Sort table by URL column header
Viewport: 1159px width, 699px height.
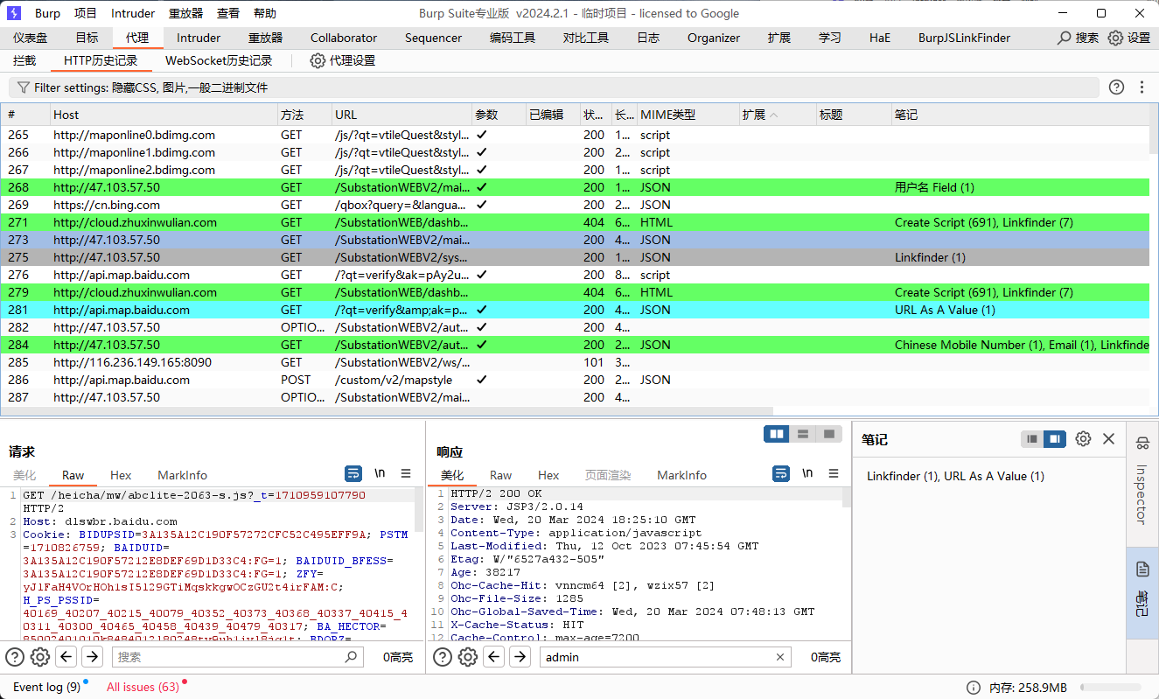point(401,115)
